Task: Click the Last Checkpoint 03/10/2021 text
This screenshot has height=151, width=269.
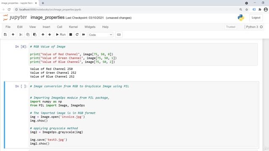Action: point(84,18)
